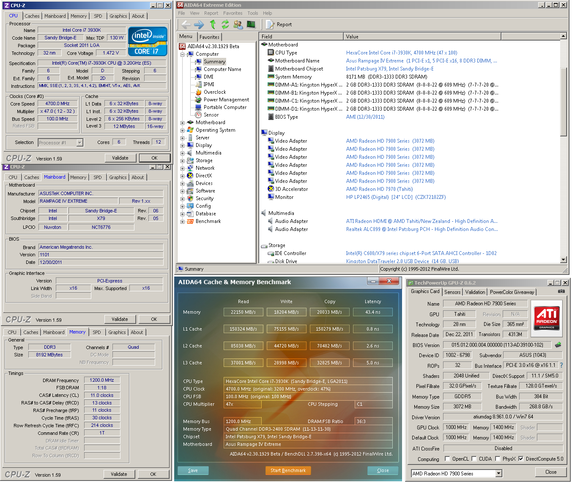This screenshot has width=572, height=483.
Task: Select Benchmark item in AIDA64 tree
Action: click(208, 221)
